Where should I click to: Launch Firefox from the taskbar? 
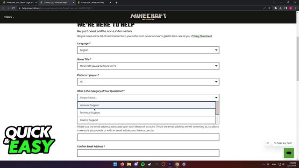point(122,164)
